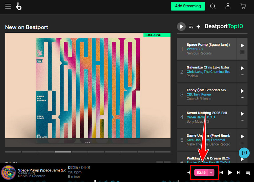Open Catch & Release label link

pyautogui.click(x=199, y=99)
